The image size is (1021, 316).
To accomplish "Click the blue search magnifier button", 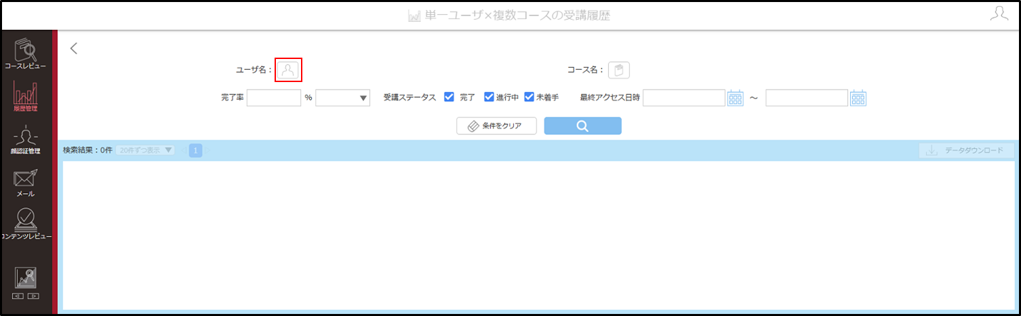I will point(582,126).
